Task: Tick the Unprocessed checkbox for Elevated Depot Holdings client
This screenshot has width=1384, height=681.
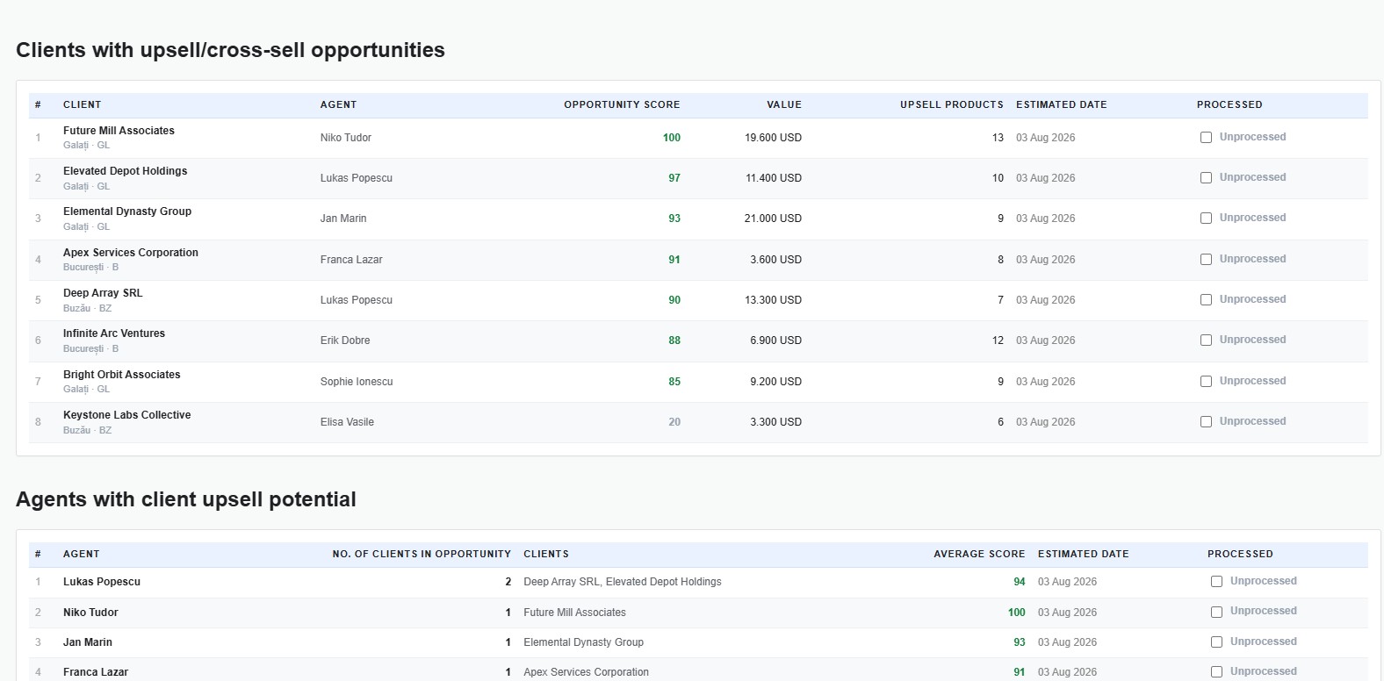Action: click(1206, 178)
